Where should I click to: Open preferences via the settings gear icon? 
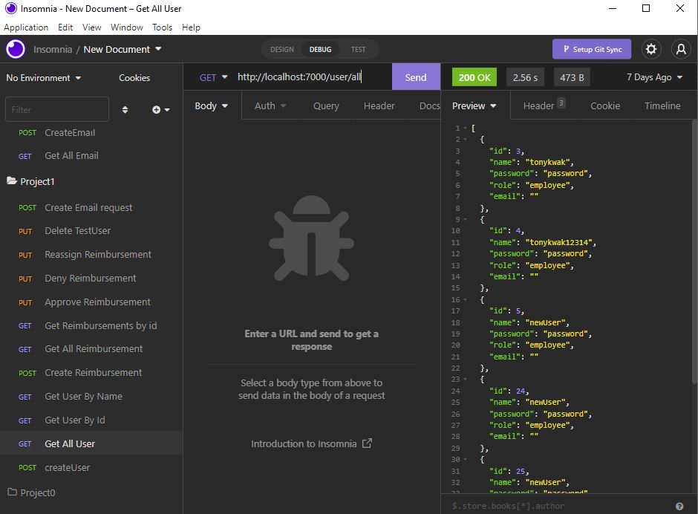(x=651, y=49)
